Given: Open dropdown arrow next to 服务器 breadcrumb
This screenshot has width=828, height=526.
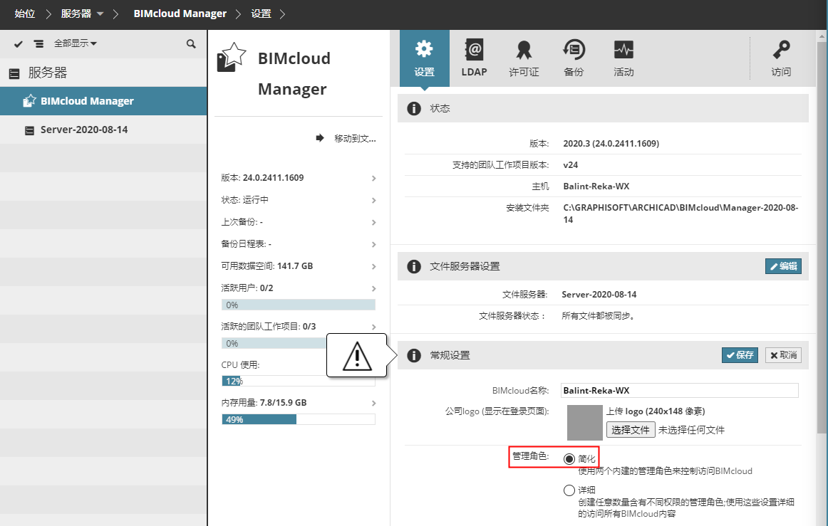Looking at the screenshot, I should 100,14.
